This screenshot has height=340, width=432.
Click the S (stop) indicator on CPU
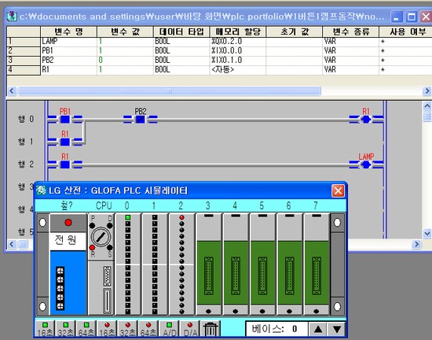(x=110, y=247)
